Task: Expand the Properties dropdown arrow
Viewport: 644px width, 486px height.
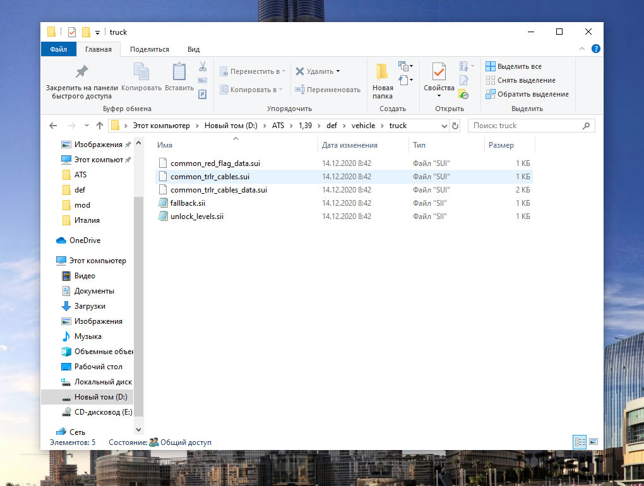Action: (439, 96)
